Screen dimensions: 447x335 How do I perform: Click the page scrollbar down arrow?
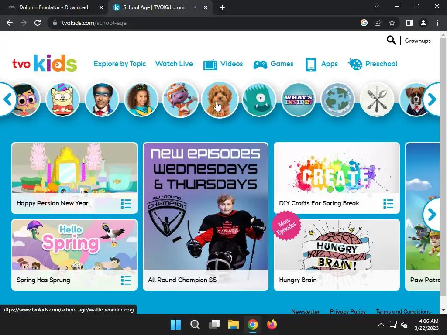tap(443, 310)
